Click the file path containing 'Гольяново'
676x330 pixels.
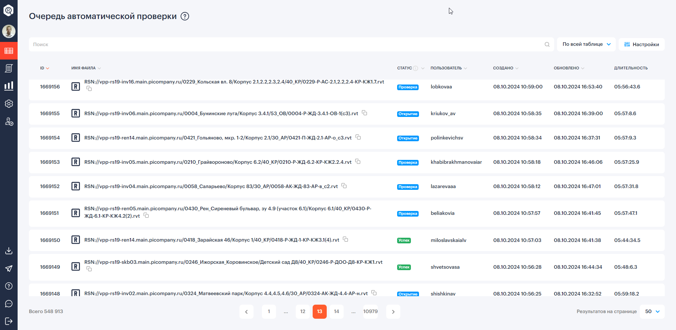coord(218,138)
